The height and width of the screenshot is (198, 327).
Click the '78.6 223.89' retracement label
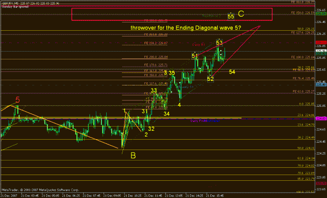pos(306,173)
